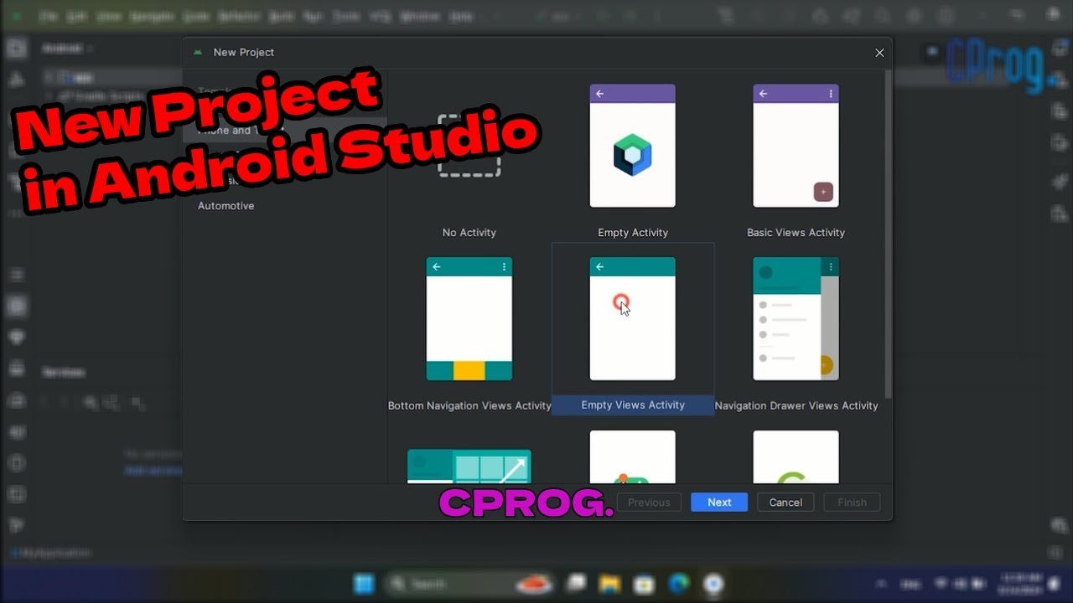The width and height of the screenshot is (1073, 603).
Task: Click the Next button
Action: pyautogui.click(x=719, y=502)
